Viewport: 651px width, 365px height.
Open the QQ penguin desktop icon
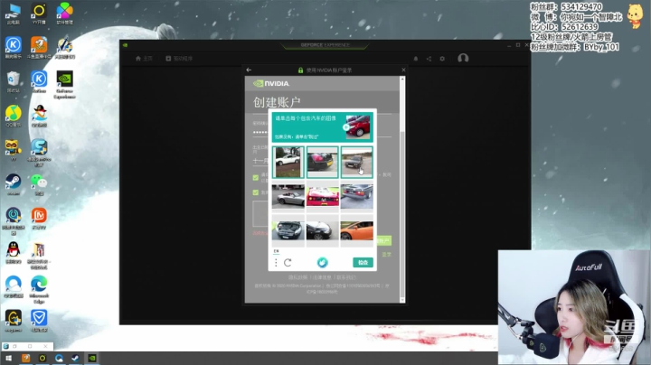14,253
